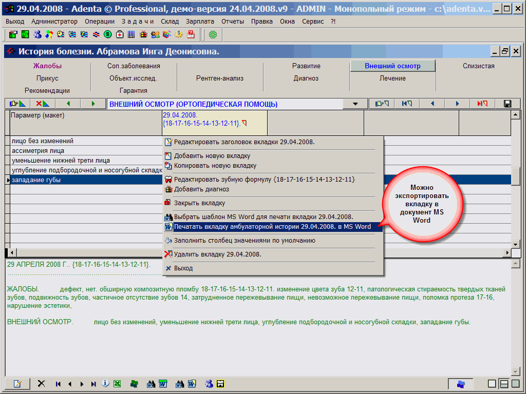Viewport: 526px width, 394px height.
Task: Click the barcode icon in toolbar
Action: 131,34
